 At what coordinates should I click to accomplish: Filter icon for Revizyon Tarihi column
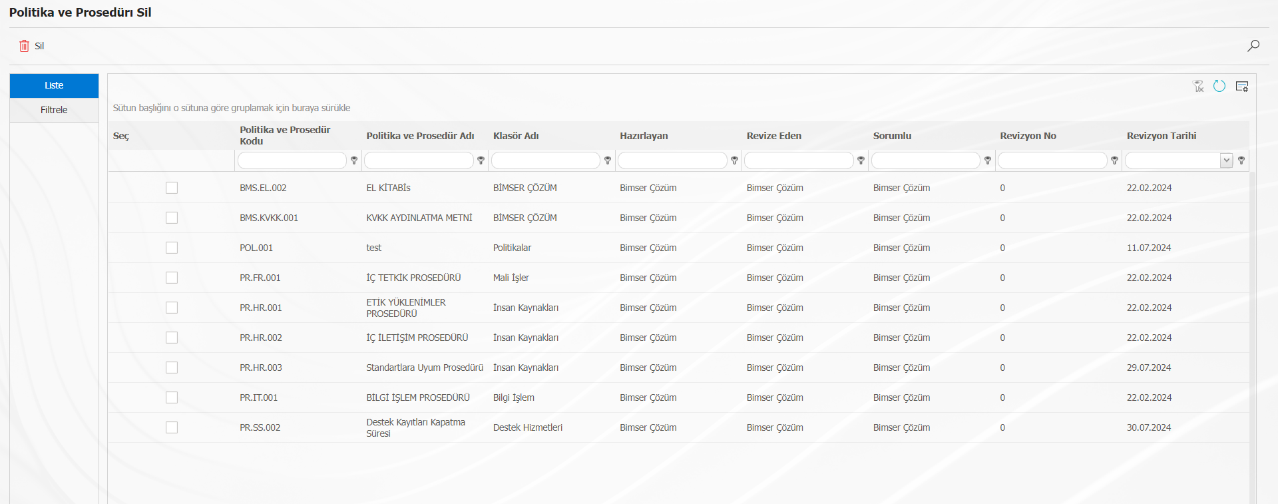click(1241, 160)
